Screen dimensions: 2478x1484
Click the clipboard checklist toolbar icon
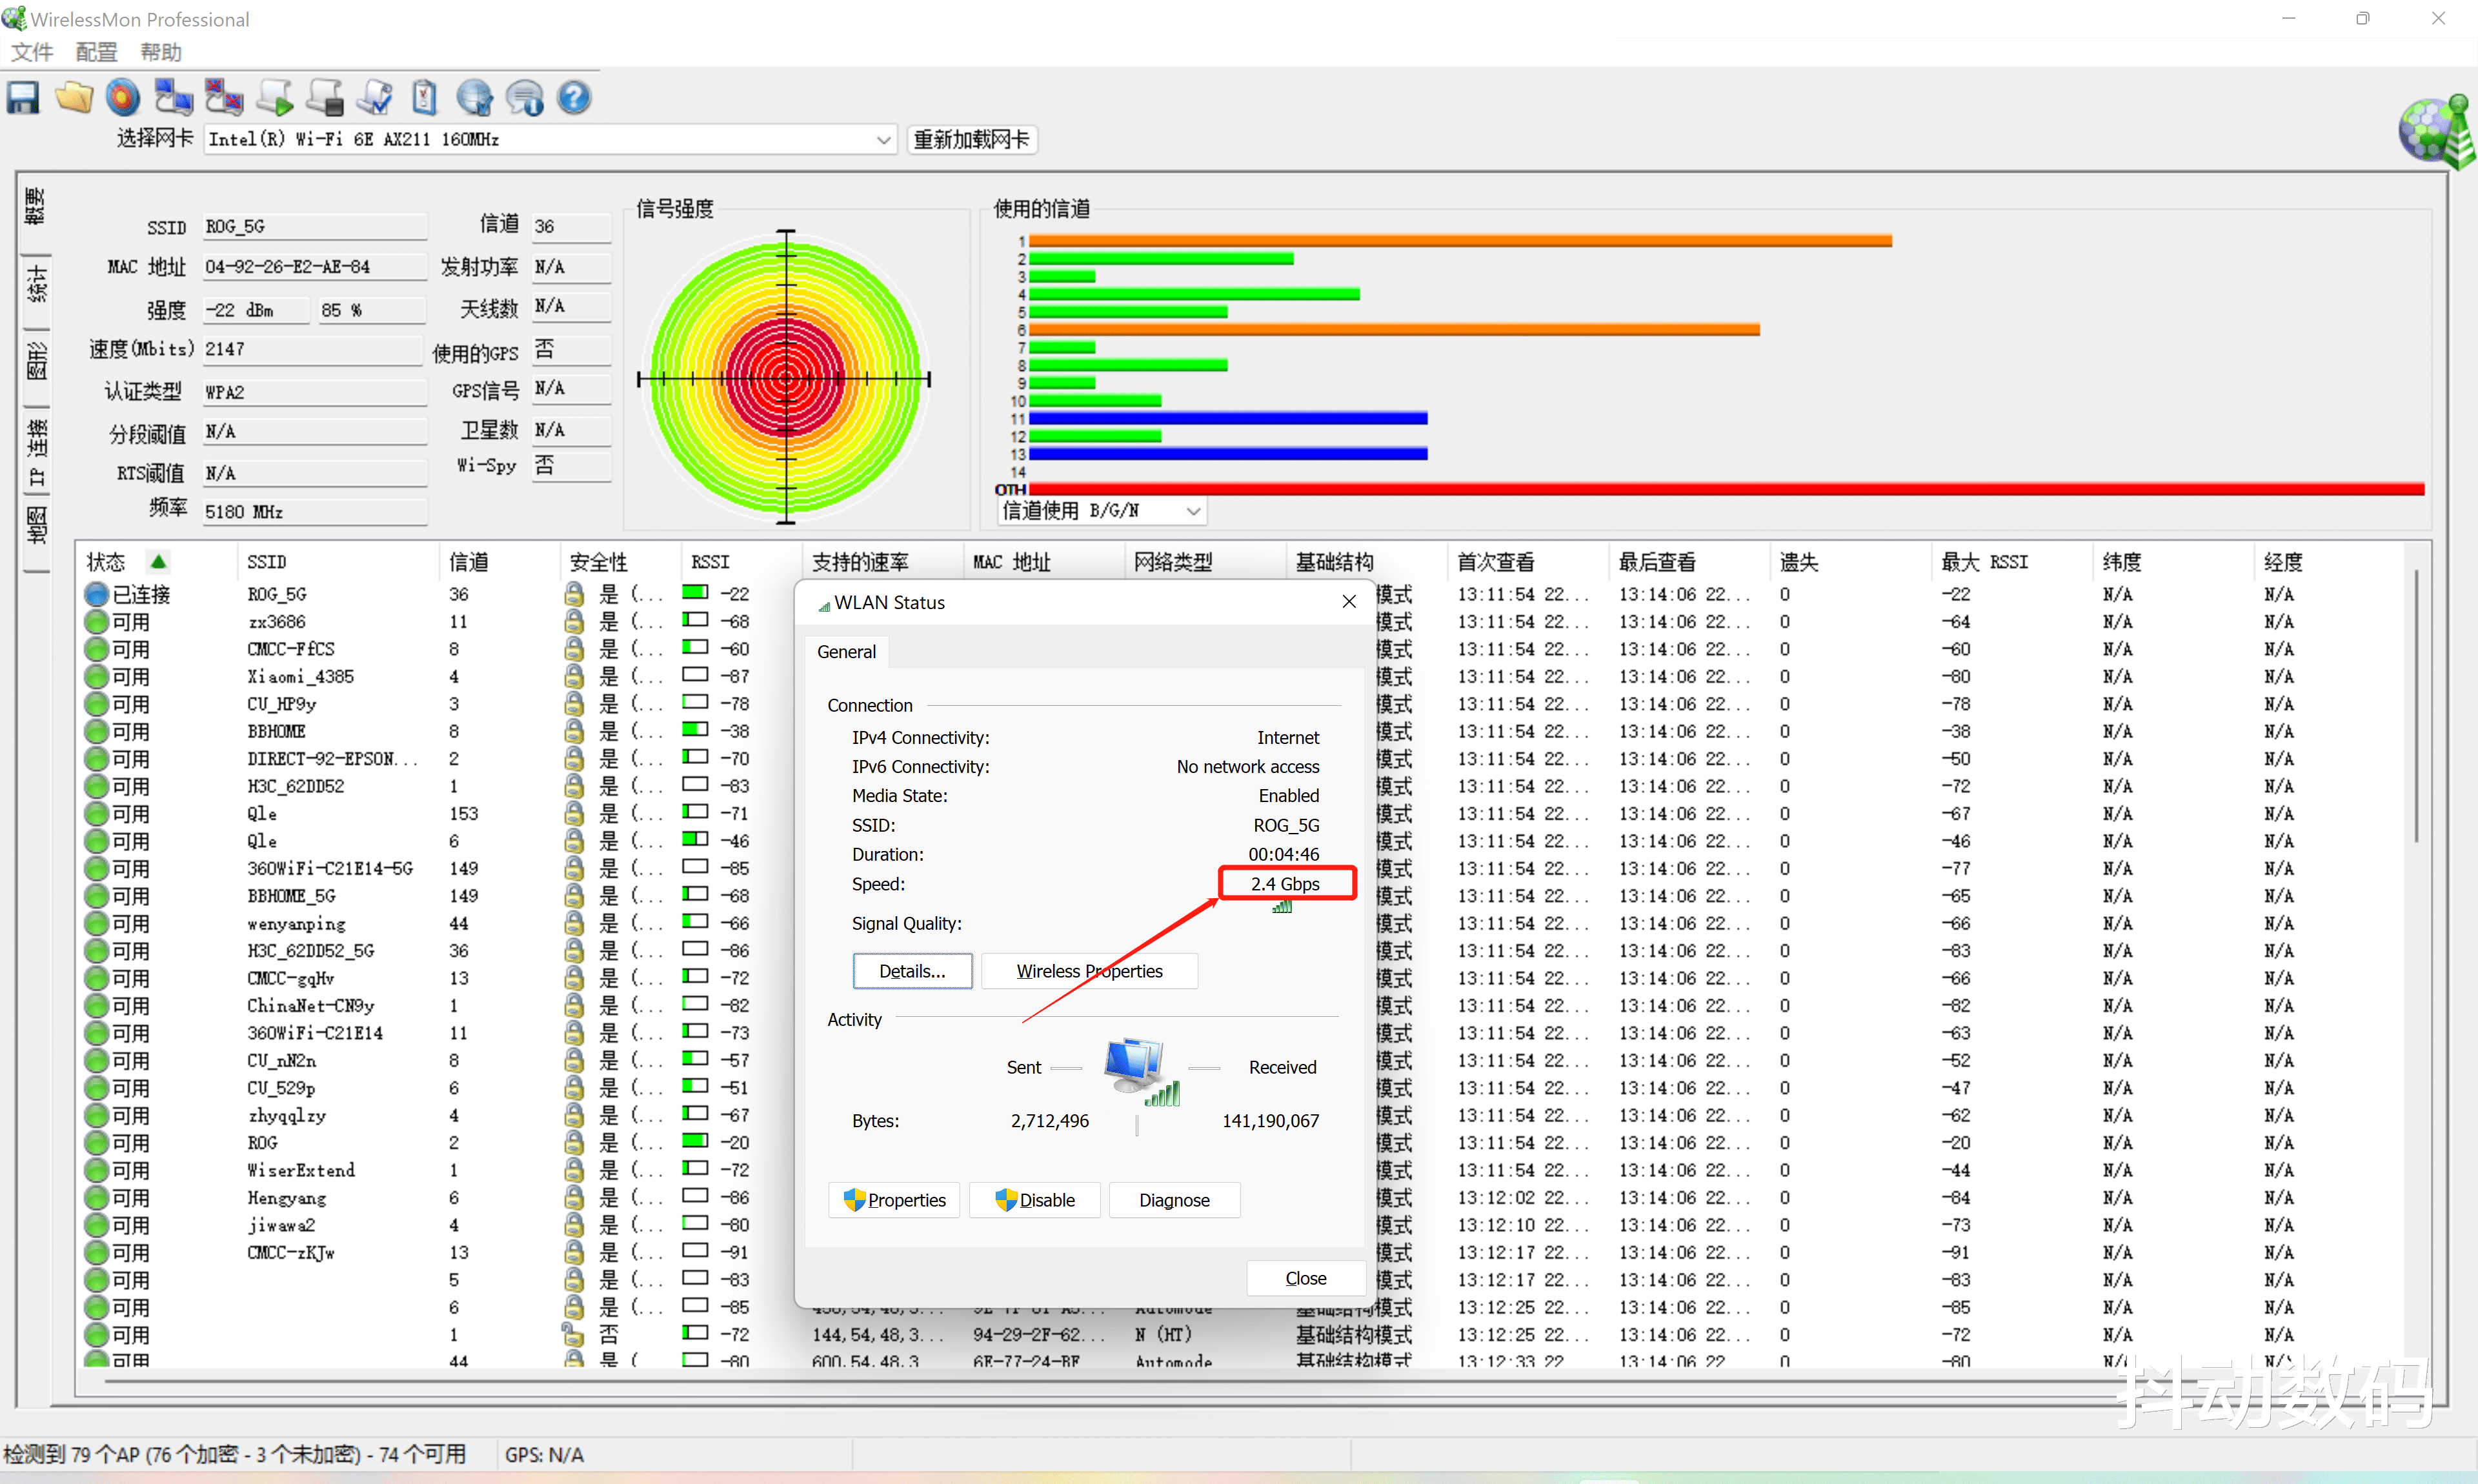[425, 98]
